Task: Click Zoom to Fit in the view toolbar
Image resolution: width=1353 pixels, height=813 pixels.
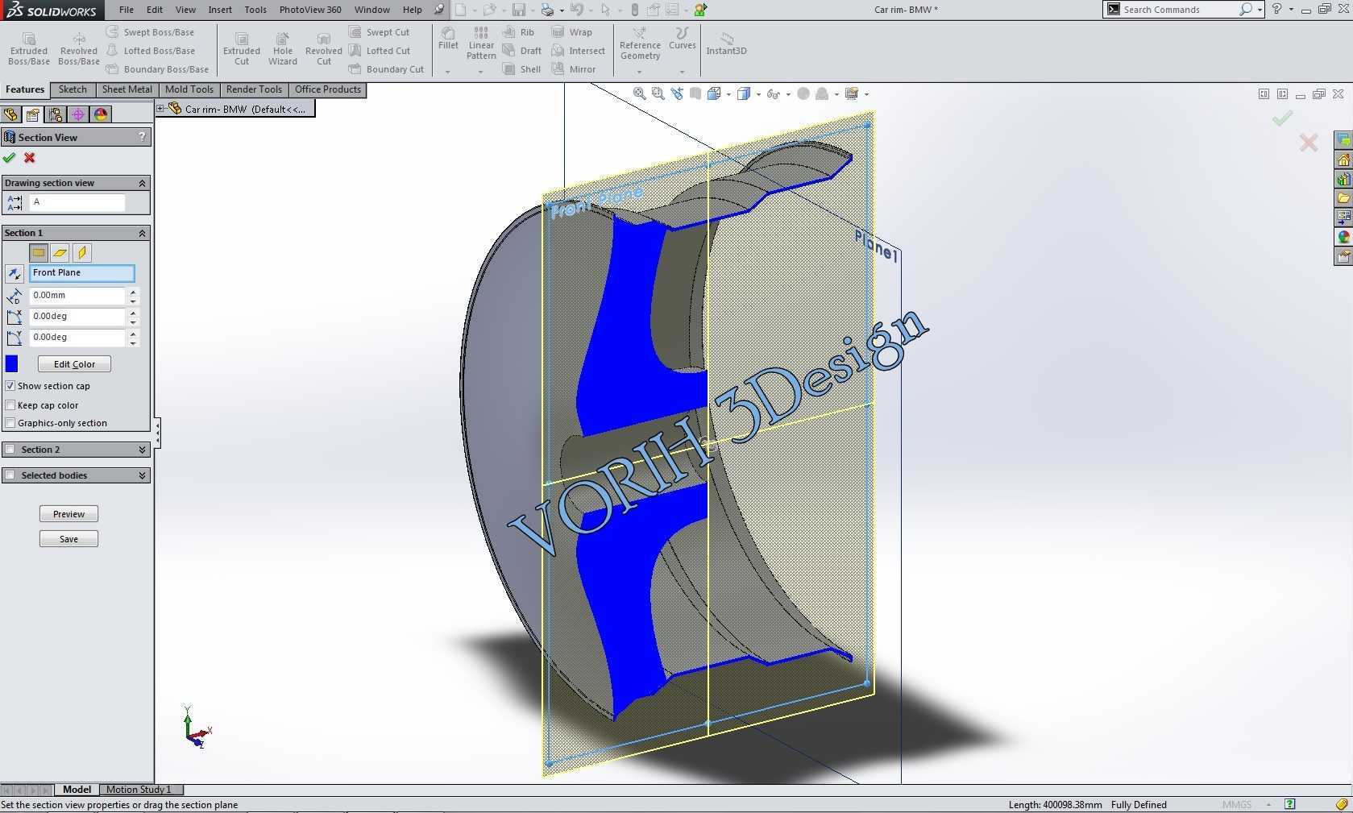Action: pyautogui.click(x=639, y=94)
